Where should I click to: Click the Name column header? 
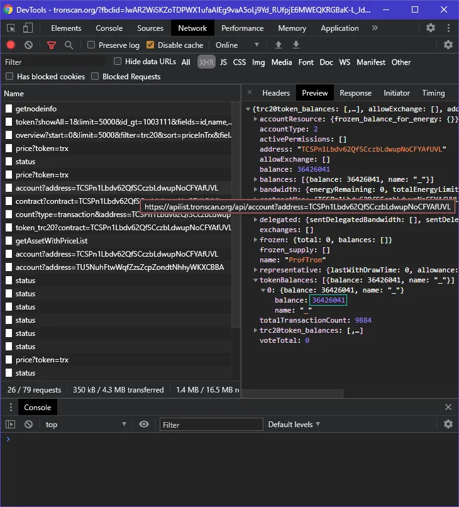tap(121, 94)
